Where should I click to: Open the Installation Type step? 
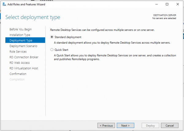(x=20, y=35)
